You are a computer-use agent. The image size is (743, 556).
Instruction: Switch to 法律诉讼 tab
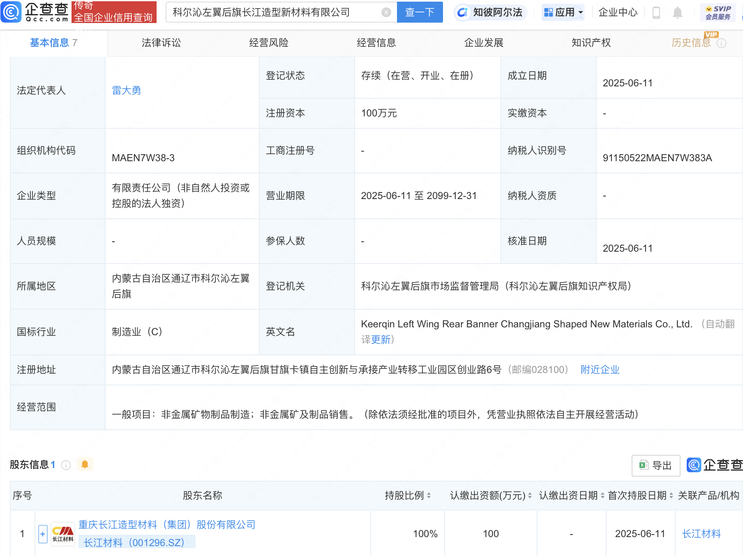(x=161, y=43)
